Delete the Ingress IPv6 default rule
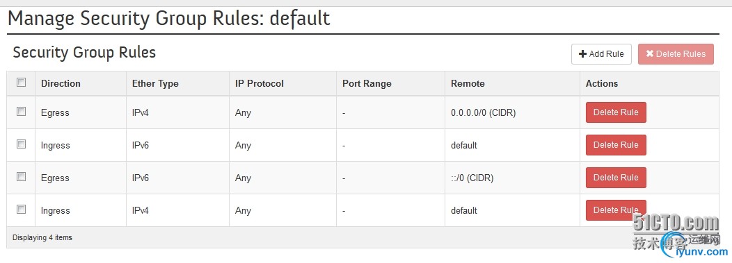The width and height of the screenshot is (732, 263). pos(616,145)
